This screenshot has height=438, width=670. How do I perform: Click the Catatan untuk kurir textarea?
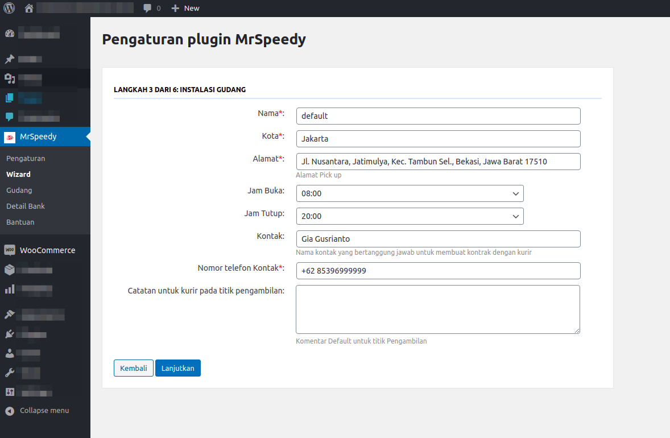438,309
